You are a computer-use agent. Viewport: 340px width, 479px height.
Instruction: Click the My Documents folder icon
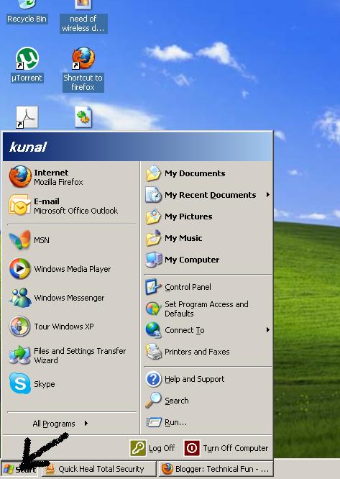click(x=154, y=173)
